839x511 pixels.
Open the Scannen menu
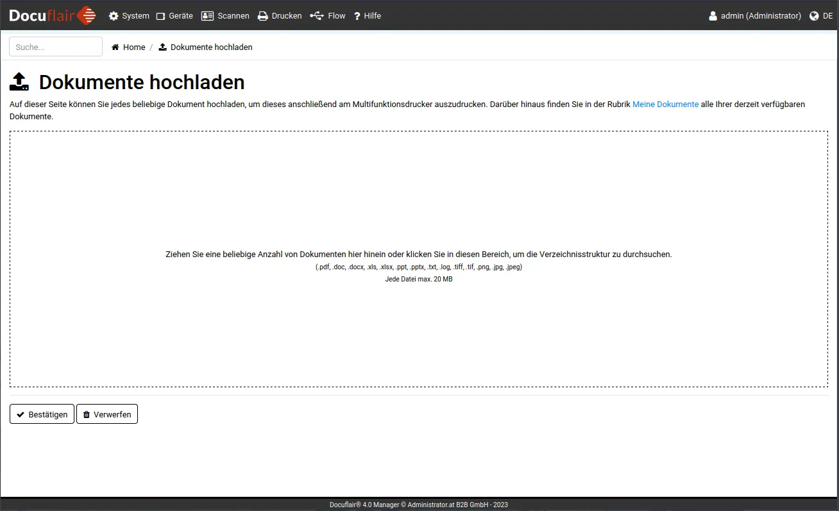(x=226, y=16)
